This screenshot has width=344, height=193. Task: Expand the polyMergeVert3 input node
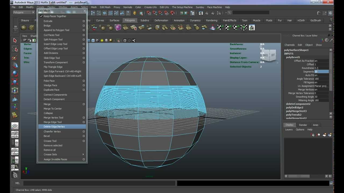coord(296,111)
